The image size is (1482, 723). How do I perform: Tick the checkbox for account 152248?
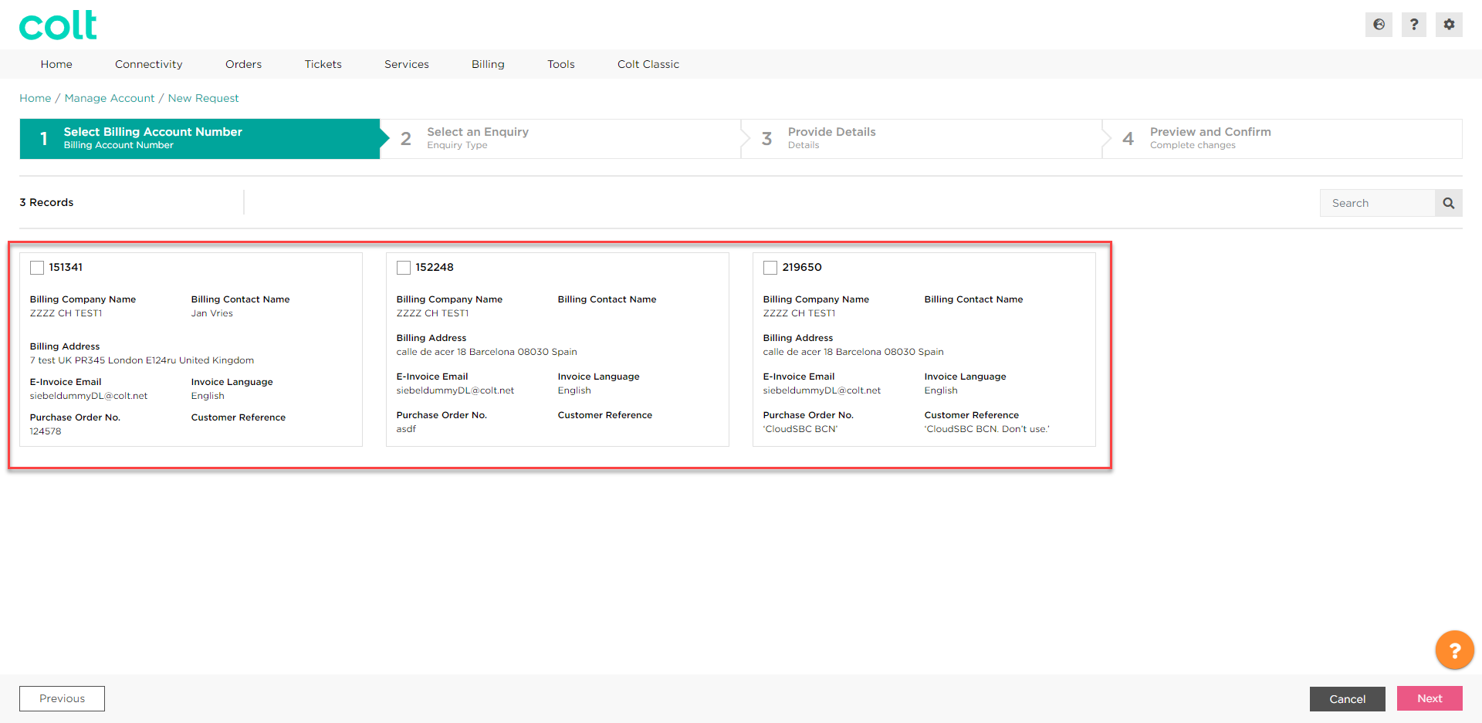[x=404, y=268]
